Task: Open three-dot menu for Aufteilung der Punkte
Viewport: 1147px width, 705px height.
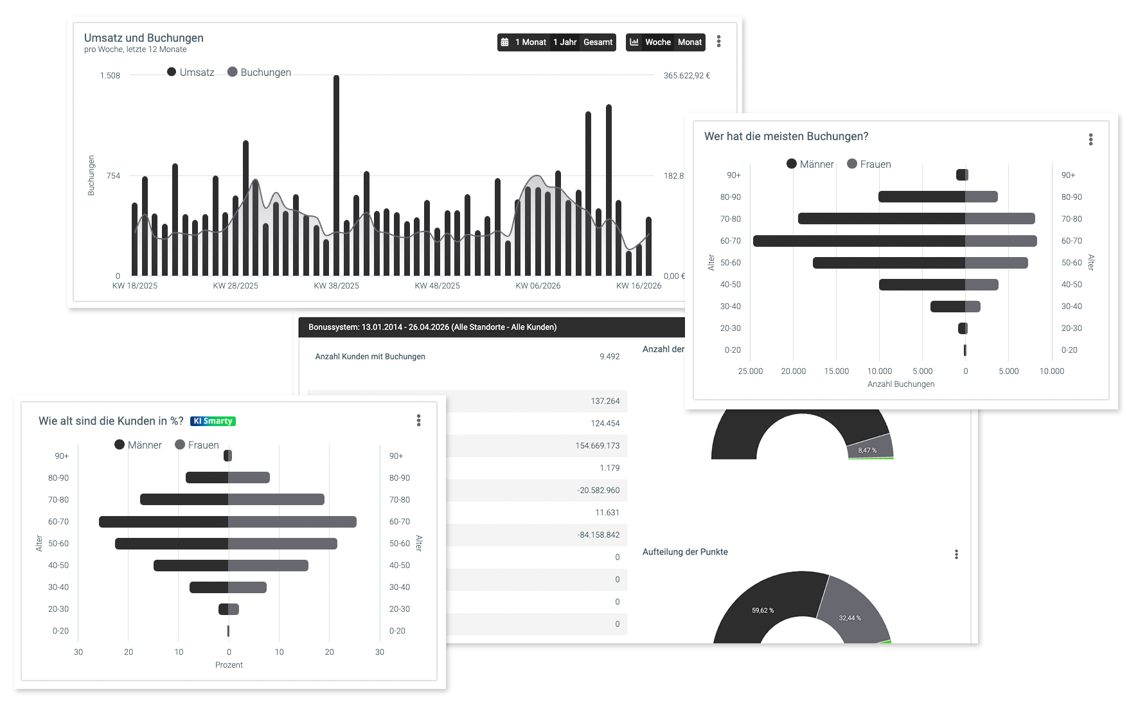Action: [x=956, y=554]
